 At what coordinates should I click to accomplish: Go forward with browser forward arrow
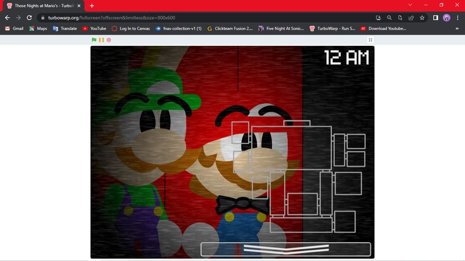pos(19,18)
